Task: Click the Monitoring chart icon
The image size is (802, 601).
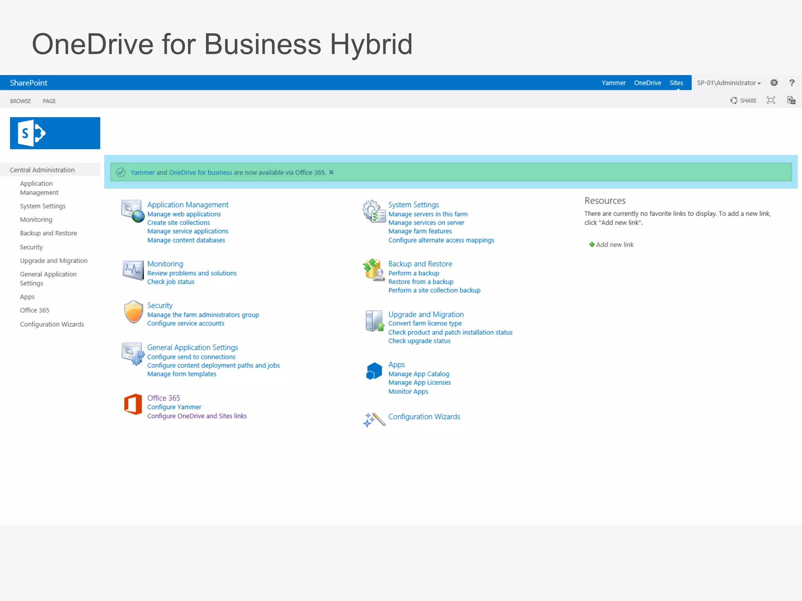Action: click(x=133, y=270)
